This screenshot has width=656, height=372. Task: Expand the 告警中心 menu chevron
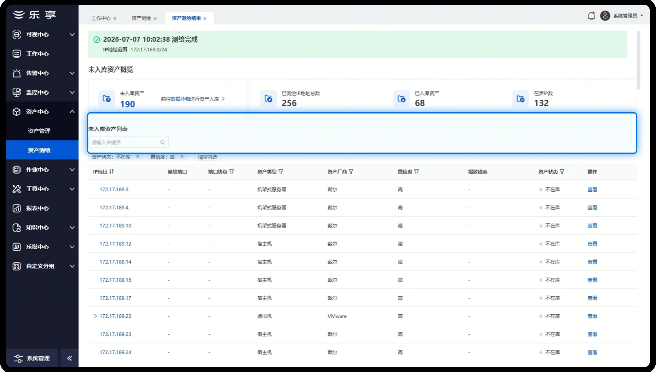[x=72, y=73]
